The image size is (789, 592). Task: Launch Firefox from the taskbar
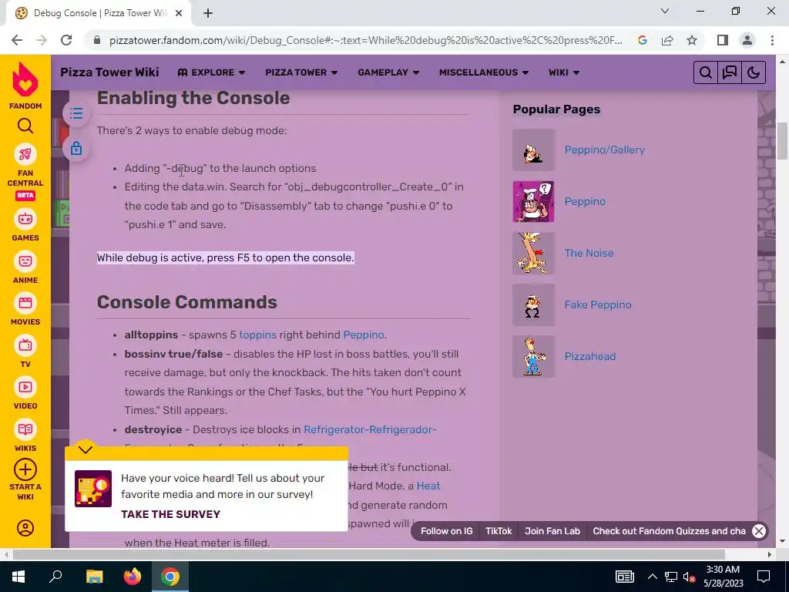click(x=133, y=577)
